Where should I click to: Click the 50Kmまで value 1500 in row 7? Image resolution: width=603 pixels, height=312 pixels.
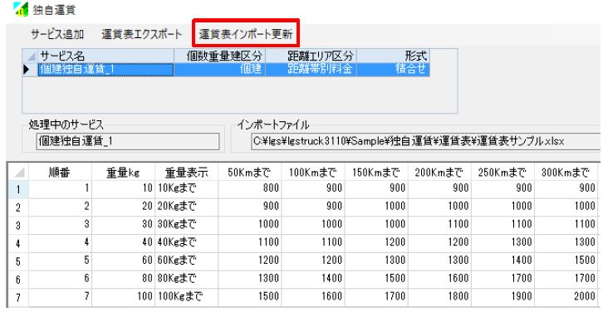tap(250, 297)
